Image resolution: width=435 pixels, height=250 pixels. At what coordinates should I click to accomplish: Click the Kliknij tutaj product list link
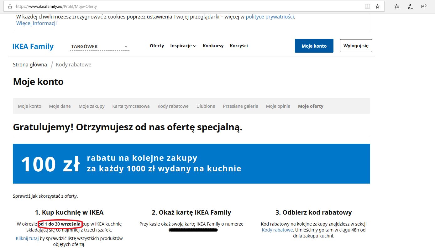click(27, 238)
